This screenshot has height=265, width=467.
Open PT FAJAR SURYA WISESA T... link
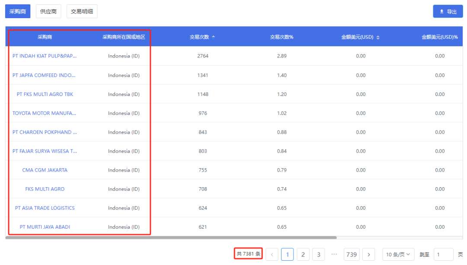[x=45, y=151]
